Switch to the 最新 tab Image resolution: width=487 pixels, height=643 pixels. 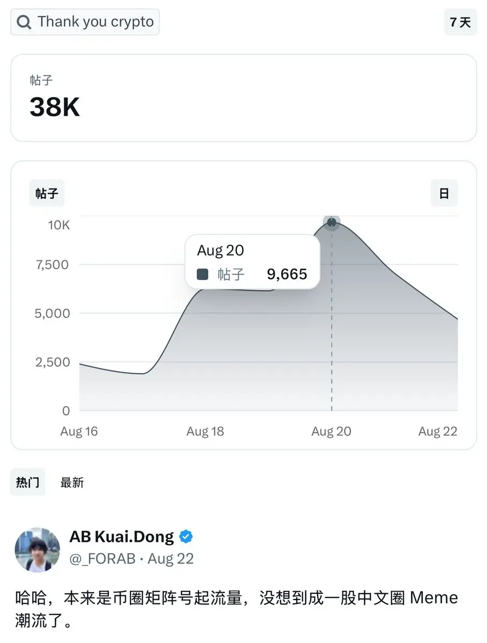(72, 483)
